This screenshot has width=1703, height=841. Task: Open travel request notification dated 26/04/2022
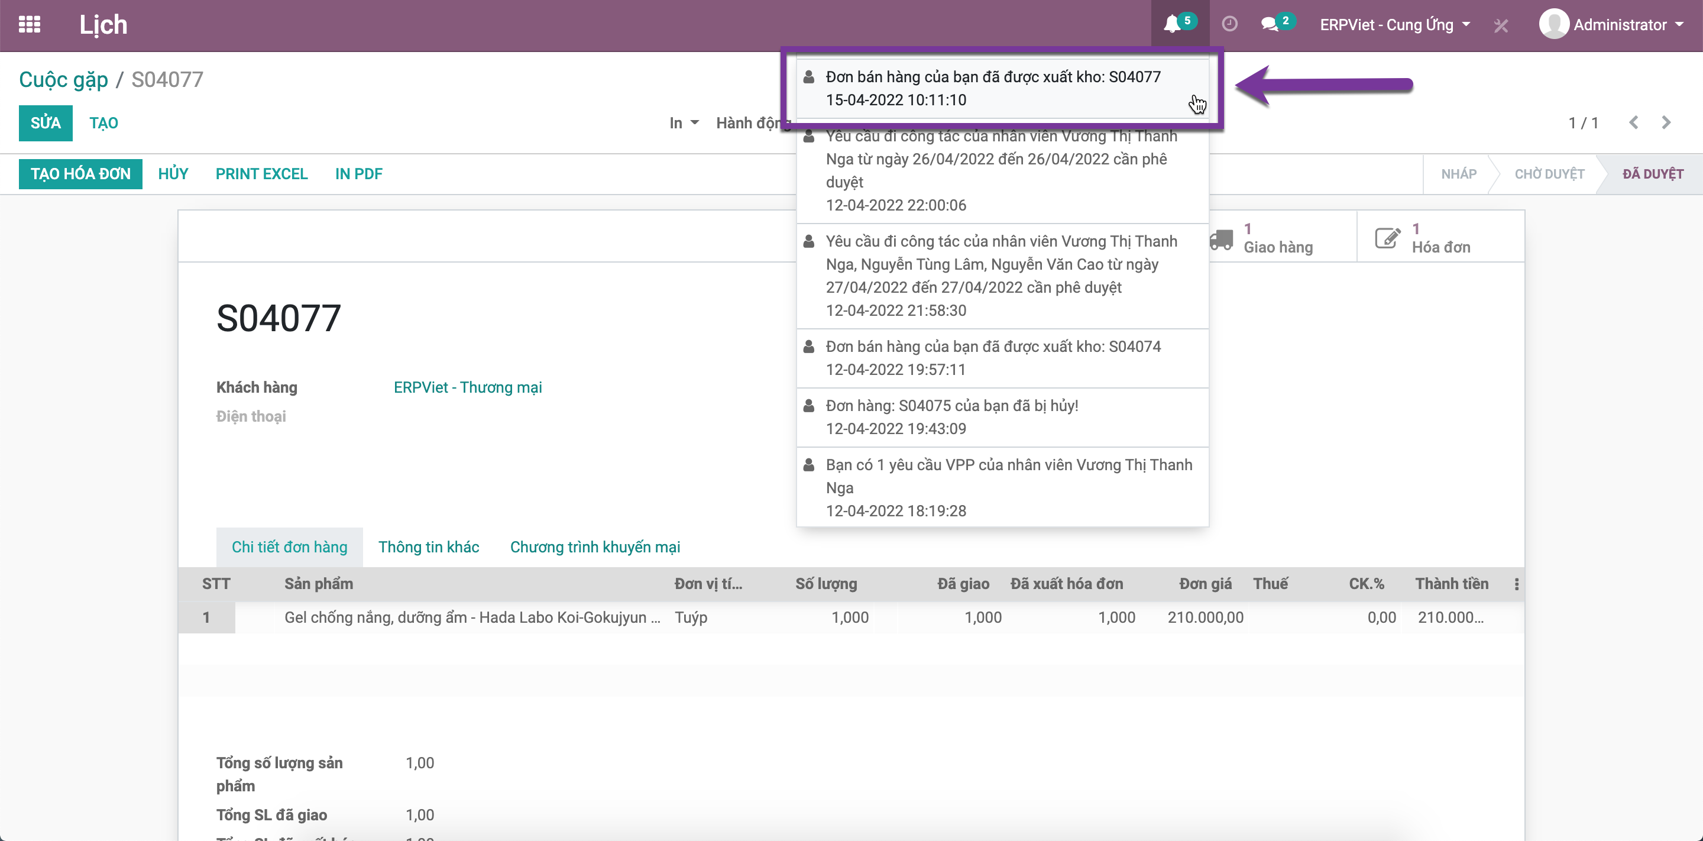pos(1002,170)
